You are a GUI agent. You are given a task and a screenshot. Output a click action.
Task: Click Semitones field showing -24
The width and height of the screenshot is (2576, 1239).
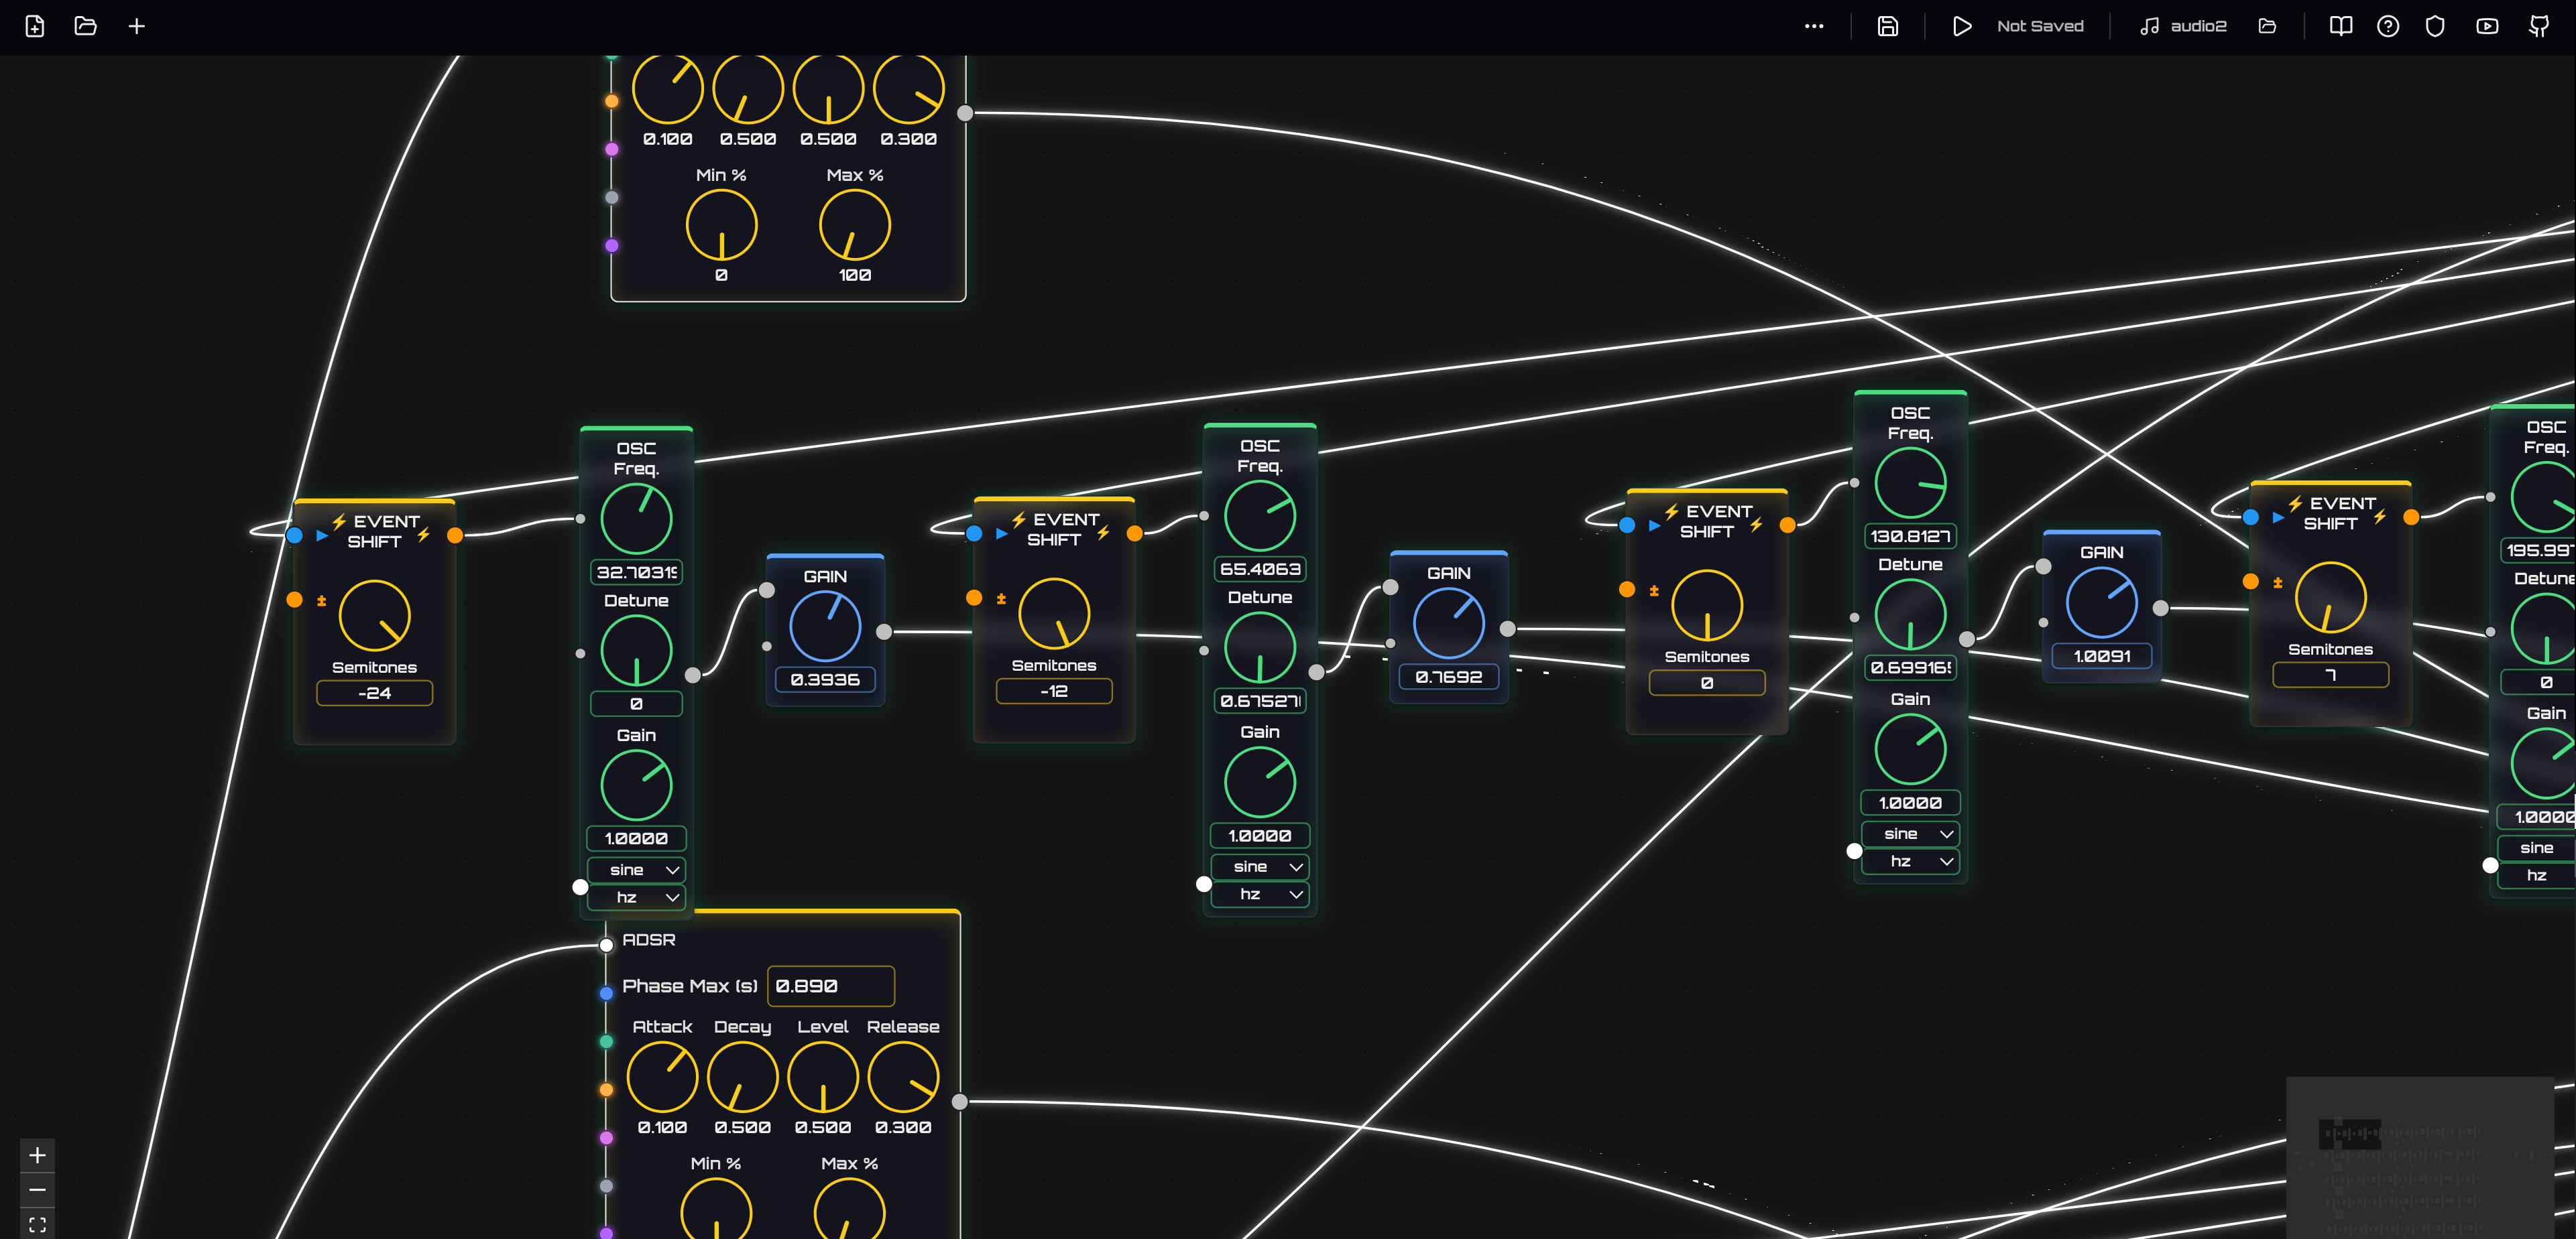(375, 694)
